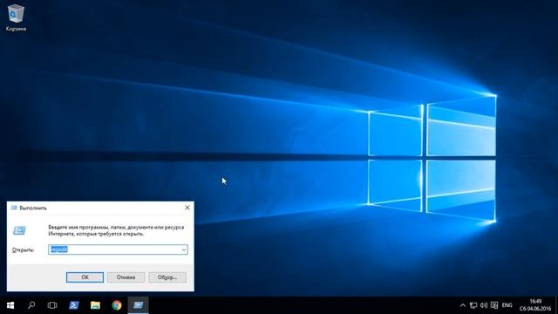The image size is (558, 314).
Task: Open the Windows Start menu
Action: [x=10, y=305]
